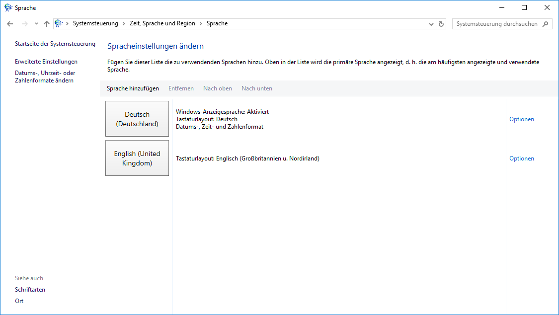This screenshot has width=559, height=315.
Task: Click the Back navigation arrow
Action: click(10, 24)
